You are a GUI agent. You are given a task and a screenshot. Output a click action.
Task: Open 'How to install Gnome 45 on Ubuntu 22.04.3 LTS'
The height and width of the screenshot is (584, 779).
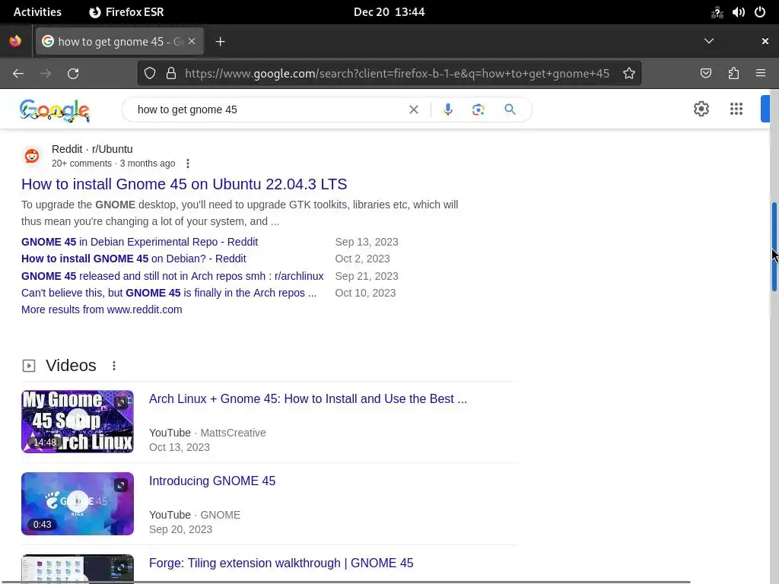pyautogui.click(x=184, y=184)
